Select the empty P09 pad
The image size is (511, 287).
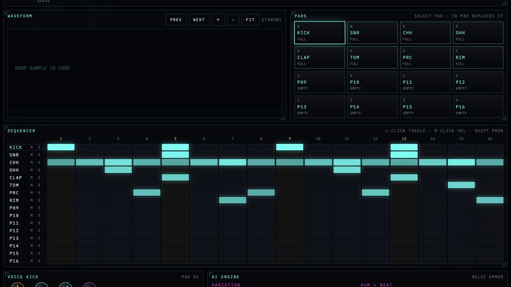coord(320,82)
